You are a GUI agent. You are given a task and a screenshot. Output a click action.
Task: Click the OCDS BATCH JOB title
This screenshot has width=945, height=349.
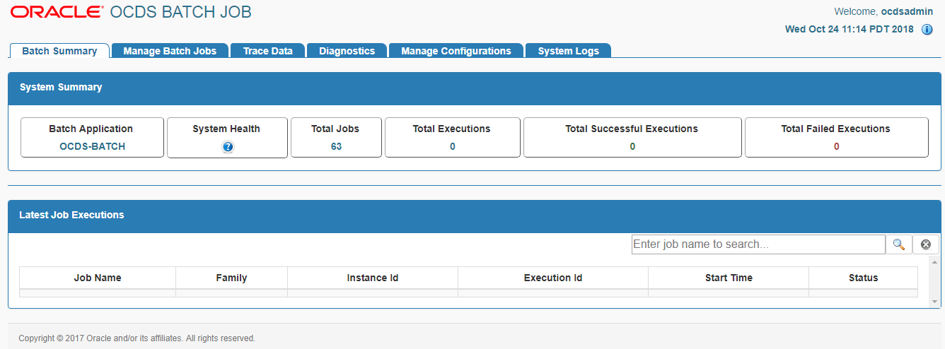pyautogui.click(x=181, y=12)
